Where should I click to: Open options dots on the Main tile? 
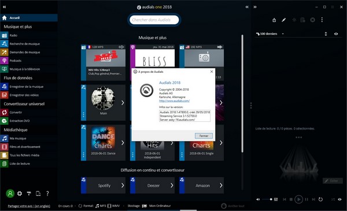pyautogui.click(x=83, y=115)
